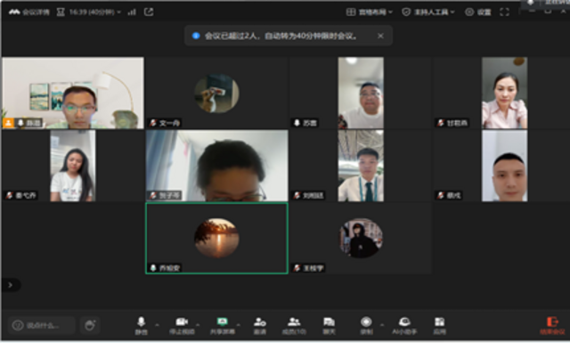Open the 应用 apps panel

[x=439, y=325]
